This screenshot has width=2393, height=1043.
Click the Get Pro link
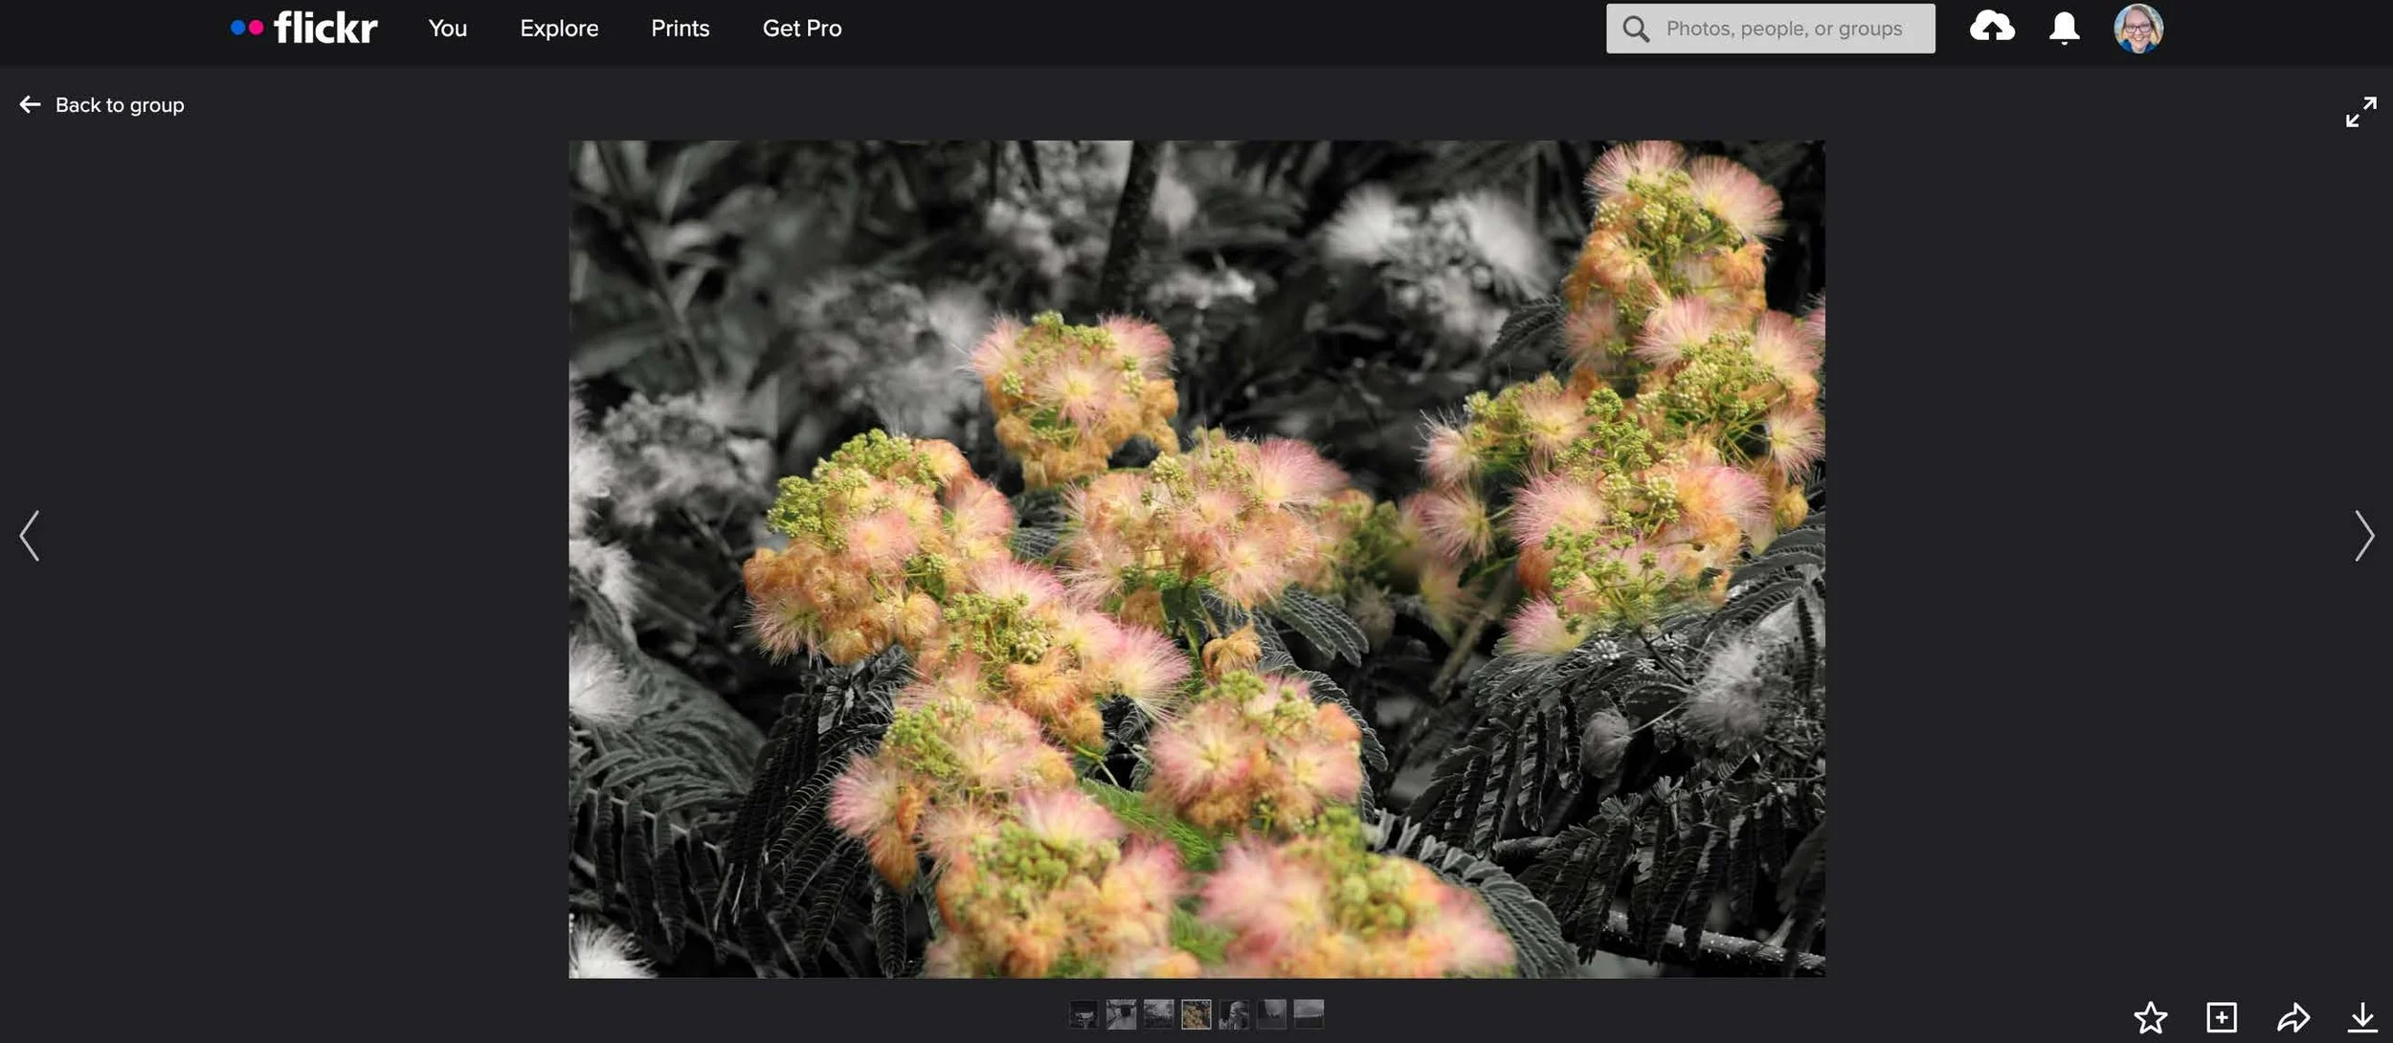pos(801,29)
